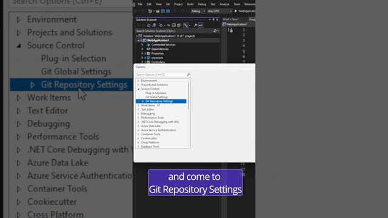Toggle Track Active Item in Solution Explorer
The image size is (388, 218).
click(x=186, y=25)
